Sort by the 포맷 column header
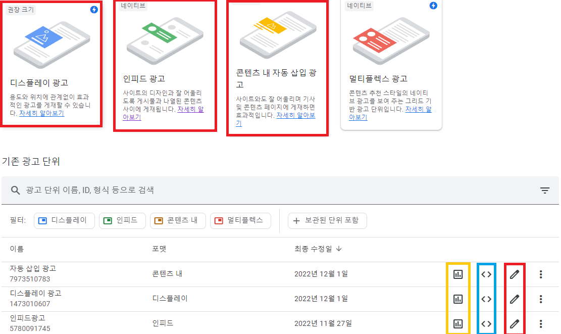Screen dimensions: 561x334 159,249
